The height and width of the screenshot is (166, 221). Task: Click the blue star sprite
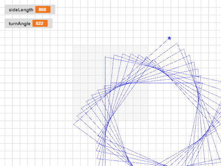tap(169, 38)
